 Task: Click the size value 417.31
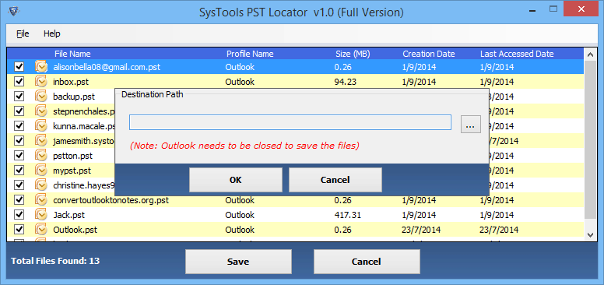click(348, 215)
